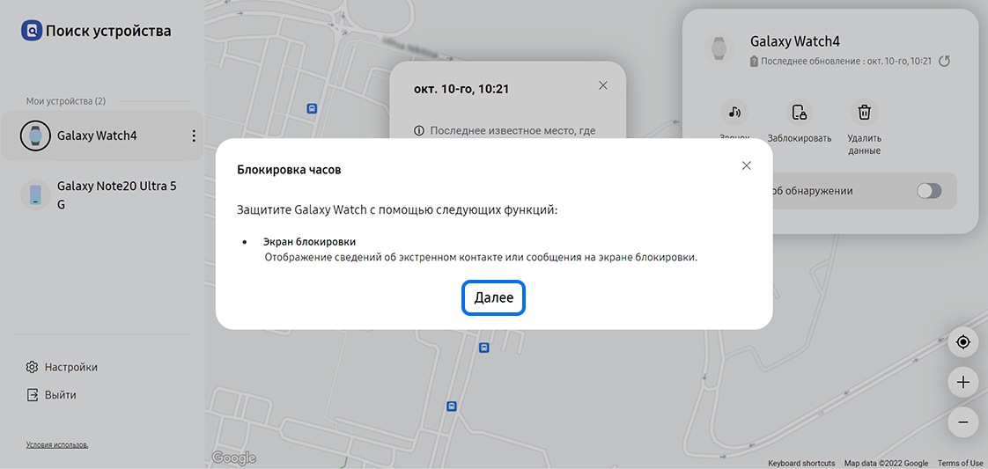988x469 pixels.
Task: Click the battery status icon
Action: coord(754,62)
